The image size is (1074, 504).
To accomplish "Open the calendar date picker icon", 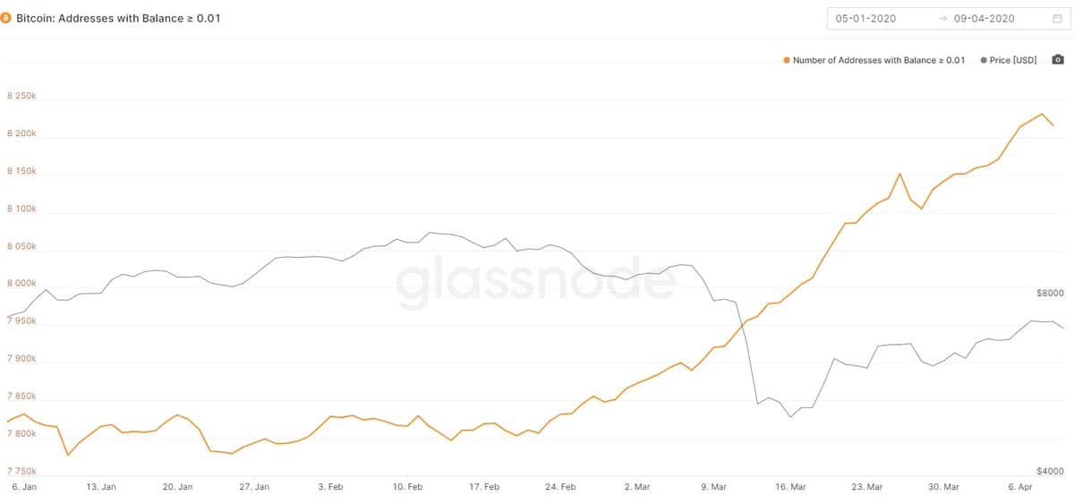I will 1056,18.
